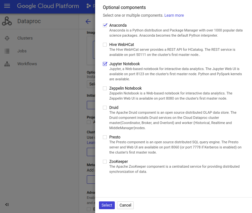Uncheck the Jupyter Notebook component

click(x=105, y=64)
